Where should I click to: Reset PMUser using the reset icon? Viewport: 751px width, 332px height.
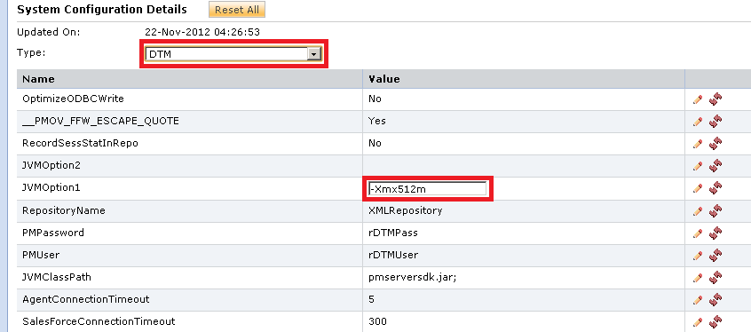coord(715,255)
